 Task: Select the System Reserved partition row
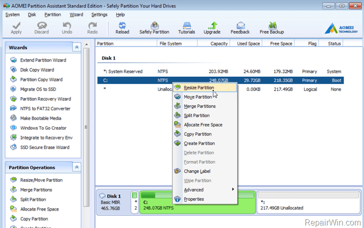(x=220, y=72)
